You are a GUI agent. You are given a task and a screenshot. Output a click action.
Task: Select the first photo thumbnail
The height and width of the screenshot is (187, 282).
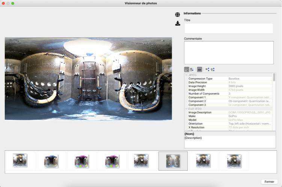pyautogui.click(x=20, y=161)
